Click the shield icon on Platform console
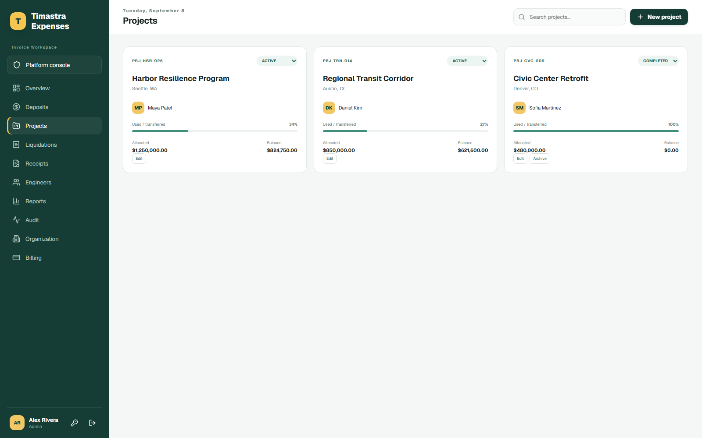Viewport: 702px width, 438px height. 17,65
